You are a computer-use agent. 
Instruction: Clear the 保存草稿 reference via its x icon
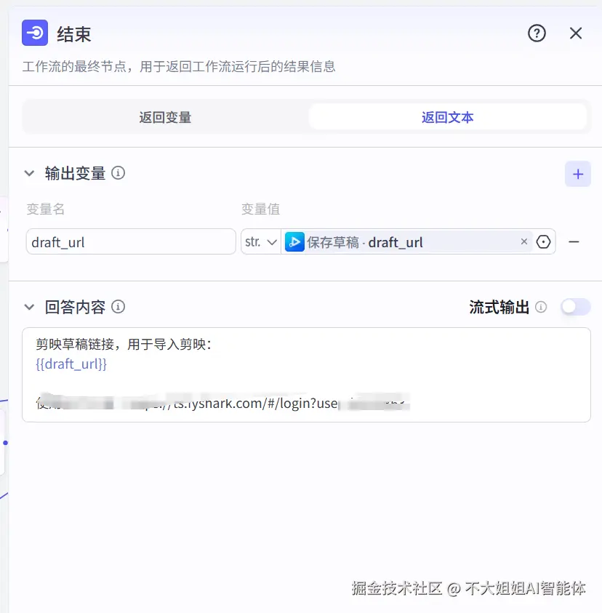tap(523, 241)
